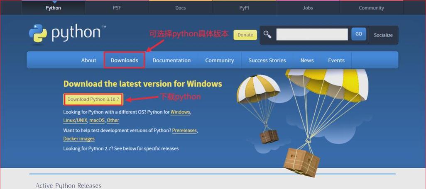
Task: Click the 'Download the latest version for Windows' heading
Action: pyautogui.click(x=143, y=84)
